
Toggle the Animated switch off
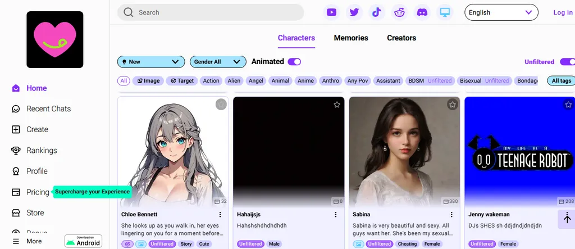[x=294, y=62]
